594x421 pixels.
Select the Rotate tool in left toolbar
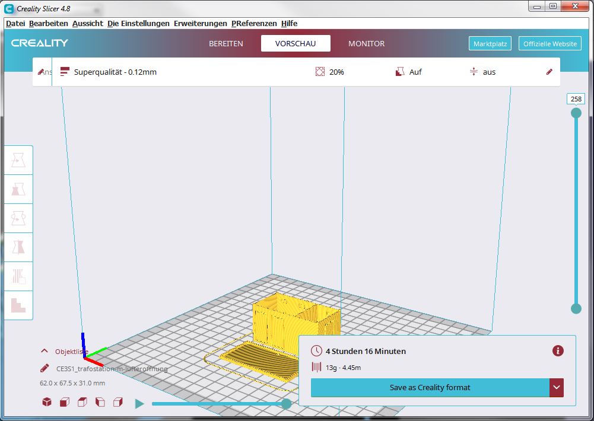pos(18,218)
